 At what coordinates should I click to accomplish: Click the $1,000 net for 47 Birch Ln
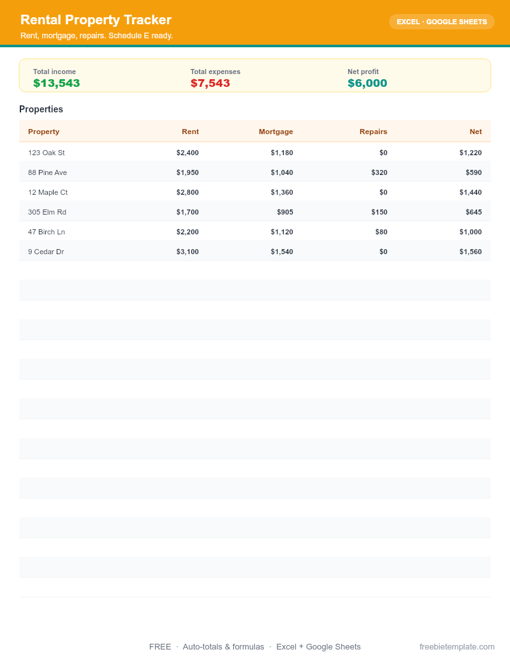click(x=470, y=232)
